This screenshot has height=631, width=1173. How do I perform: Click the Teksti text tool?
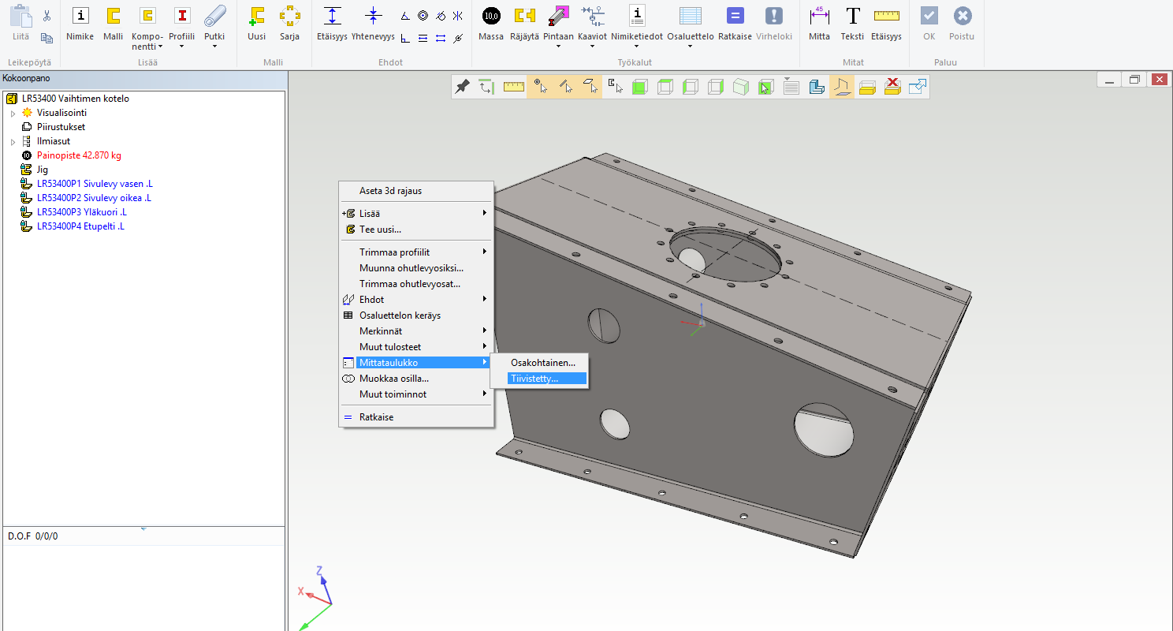(852, 17)
